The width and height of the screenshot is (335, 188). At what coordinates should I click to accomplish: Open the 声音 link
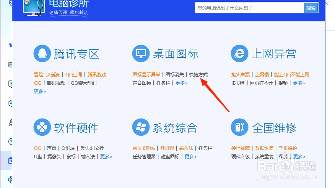52,148
